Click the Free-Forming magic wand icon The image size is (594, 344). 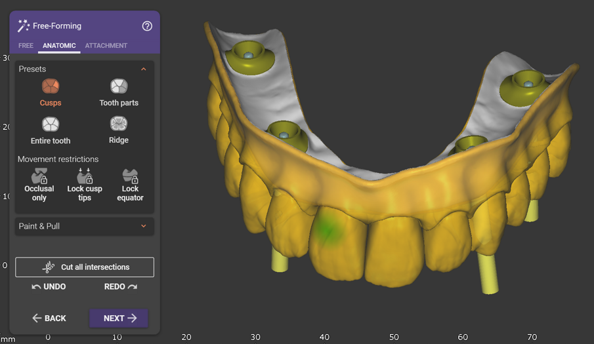click(x=24, y=26)
